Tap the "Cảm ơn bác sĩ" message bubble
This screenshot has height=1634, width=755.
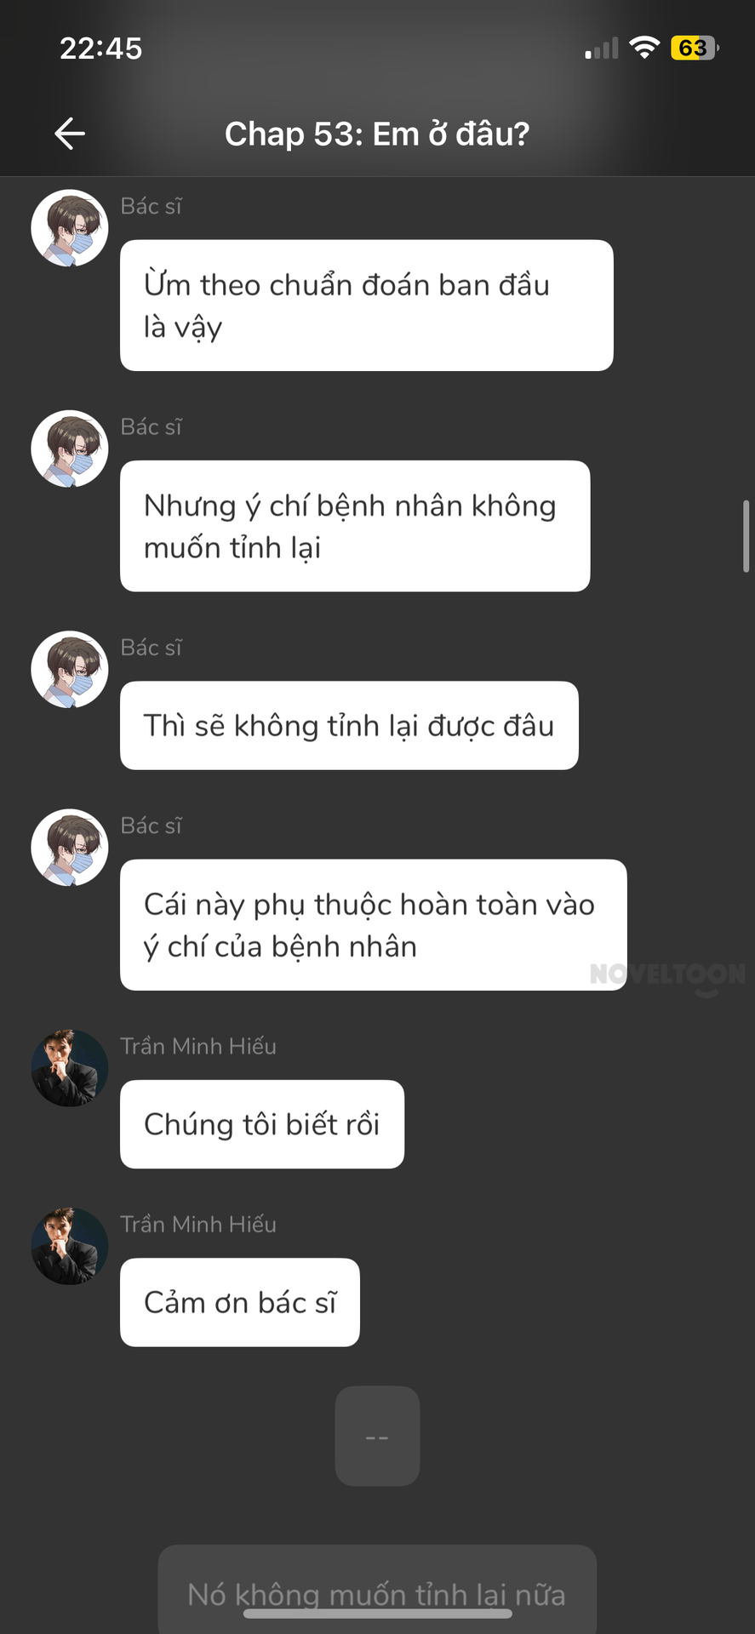(x=240, y=1302)
